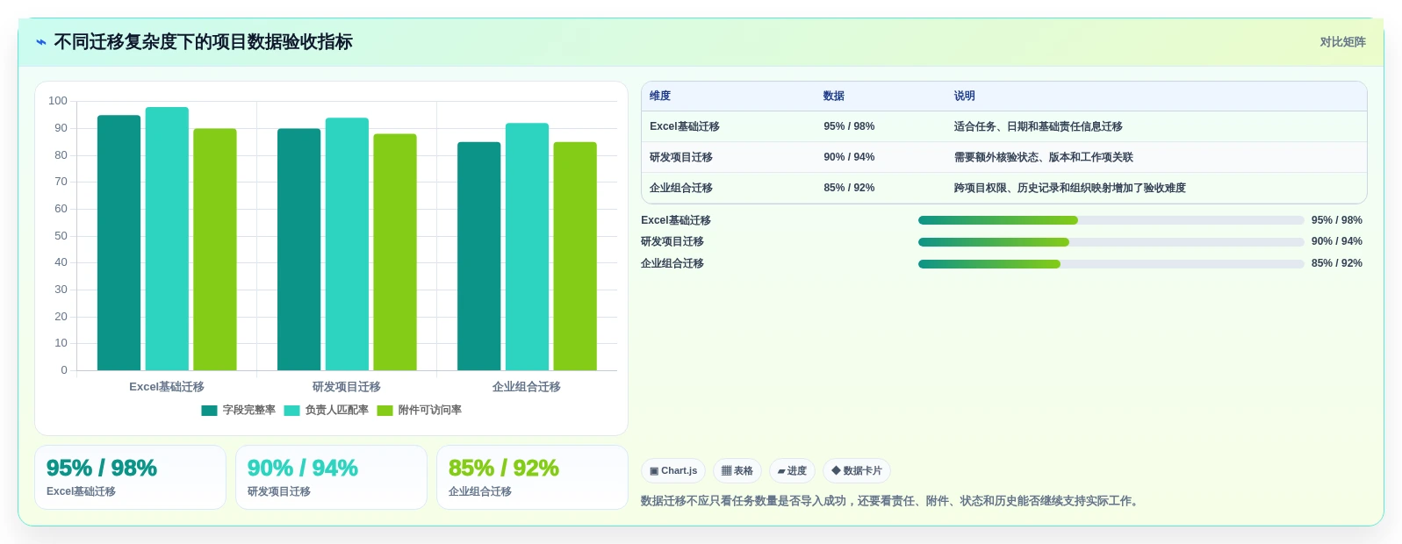Click the 企业组合迁移 progress bar
1402x544 pixels.
1111,263
